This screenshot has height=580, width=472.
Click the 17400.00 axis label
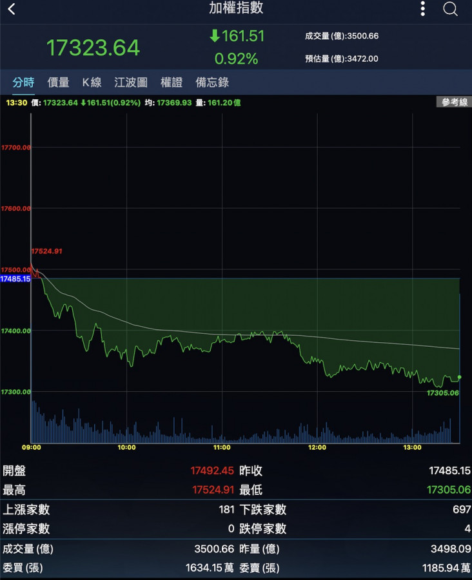pos(15,331)
